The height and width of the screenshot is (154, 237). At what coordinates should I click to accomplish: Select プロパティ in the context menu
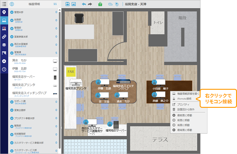(x=183, y=104)
